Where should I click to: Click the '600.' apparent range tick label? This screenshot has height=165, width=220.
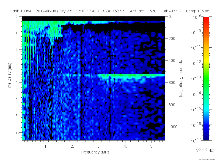click(x=172, y=83)
